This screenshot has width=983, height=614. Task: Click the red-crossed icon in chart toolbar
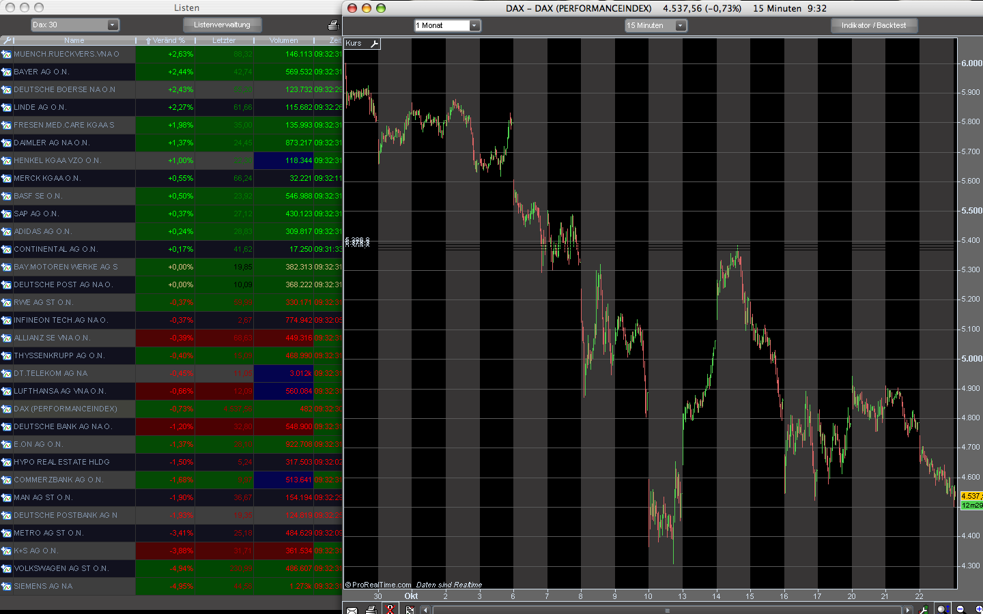(x=390, y=609)
